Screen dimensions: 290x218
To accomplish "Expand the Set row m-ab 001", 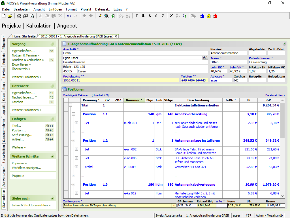I will click(x=76, y=123).
